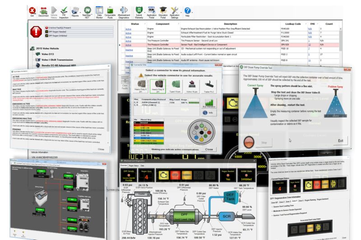
Task: Click the '5 Active Fault(s) Present' alert row
Action: click(x=79, y=28)
